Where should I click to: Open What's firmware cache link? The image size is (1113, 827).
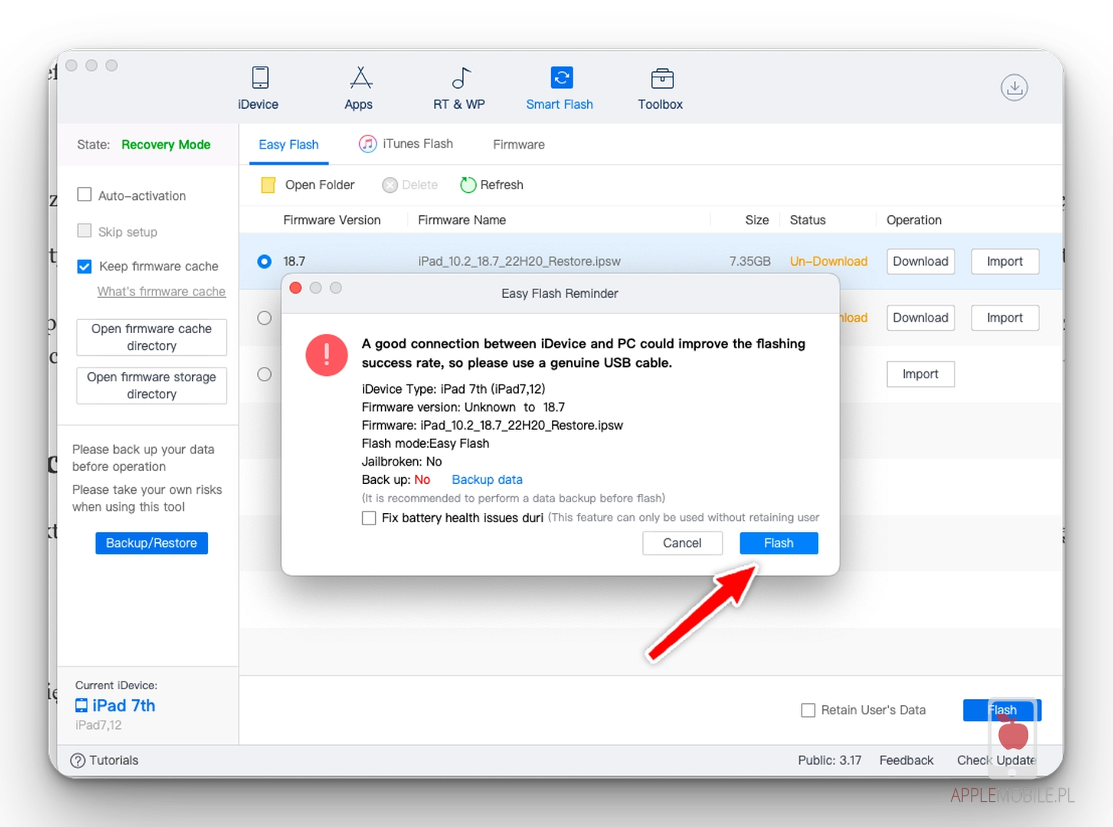pyautogui.click(x=161, y=292)
